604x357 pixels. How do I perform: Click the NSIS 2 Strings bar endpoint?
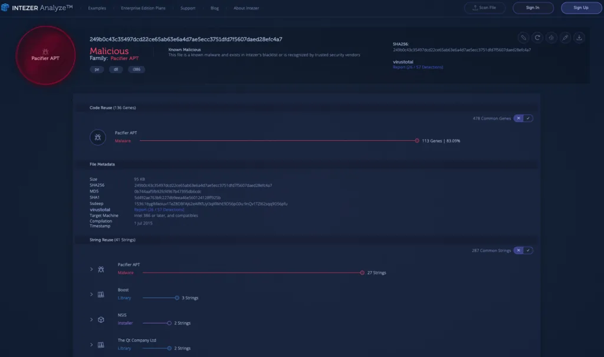(169, 323)
